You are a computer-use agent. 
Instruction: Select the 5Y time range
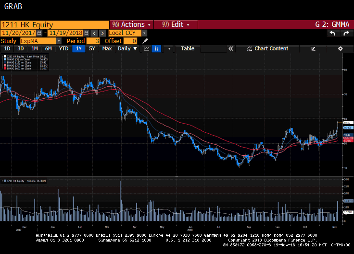click(x=92, y=48)
